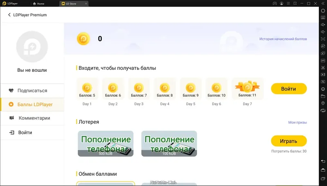
Task: Click the Обмен баллами heading
Action: (98, 174)
